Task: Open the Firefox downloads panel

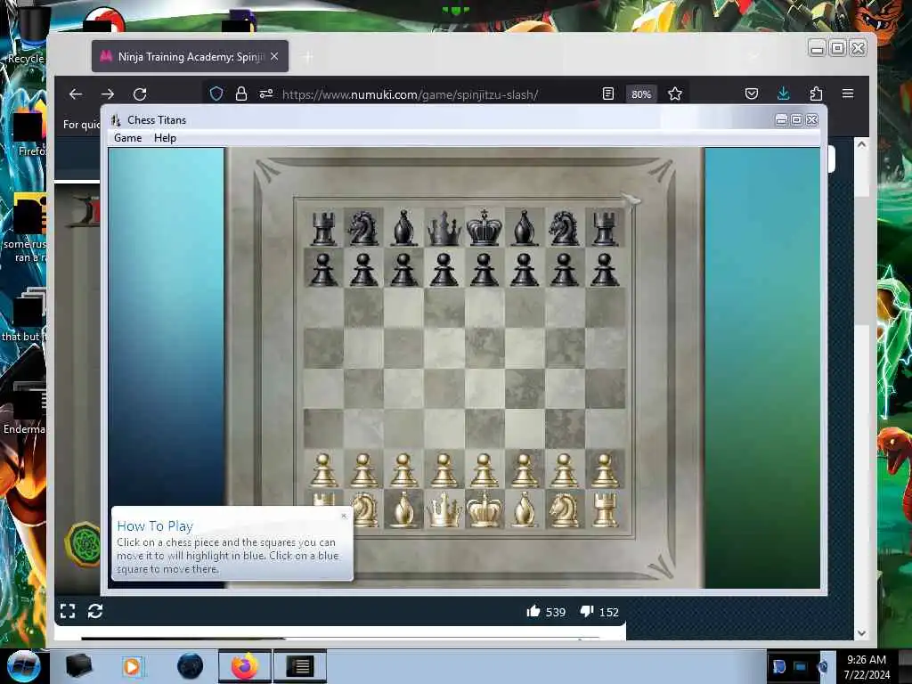Action: [784, 94]
